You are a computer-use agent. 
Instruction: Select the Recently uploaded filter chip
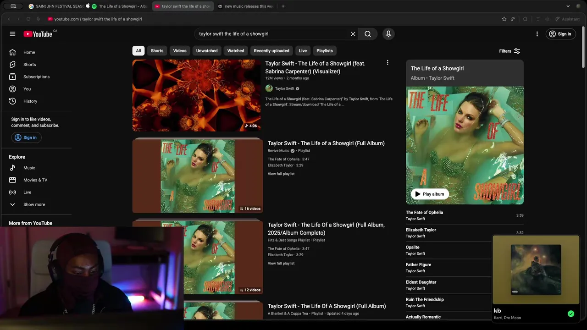click(x=271, y=51)
